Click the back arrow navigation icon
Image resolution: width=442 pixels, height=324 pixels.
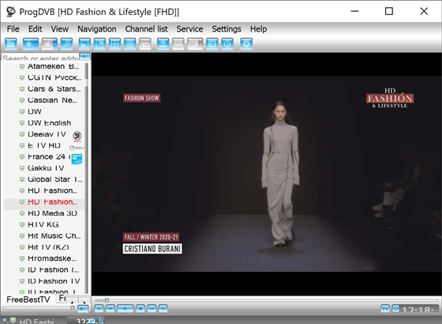coord(28,44)
